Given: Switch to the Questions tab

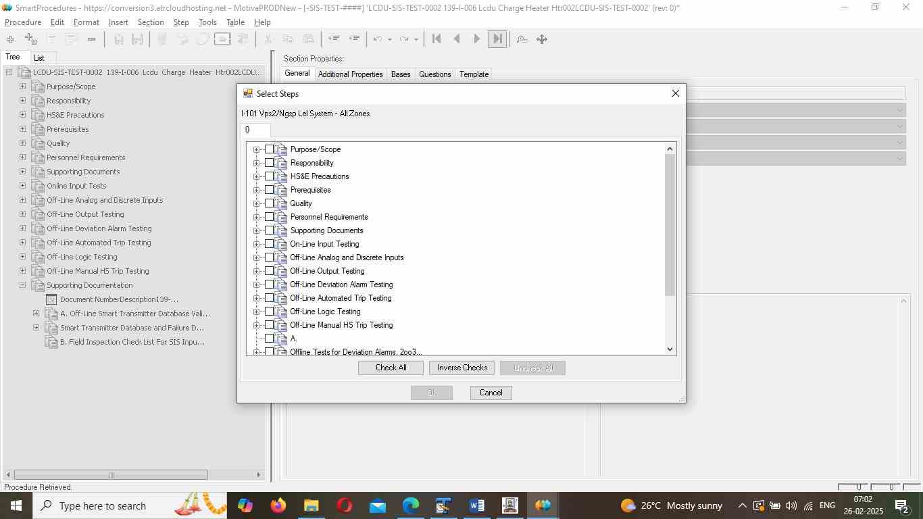Looking at the screenshot, I should point(434,74).
